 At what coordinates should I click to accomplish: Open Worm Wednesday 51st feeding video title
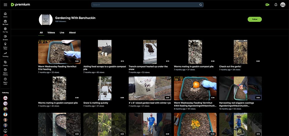click(57, 68)
